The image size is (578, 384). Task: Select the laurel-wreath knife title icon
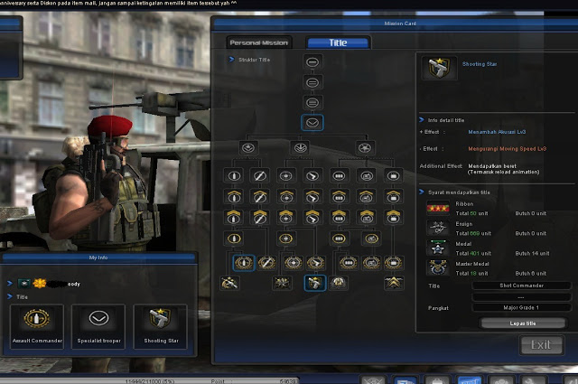266,263
